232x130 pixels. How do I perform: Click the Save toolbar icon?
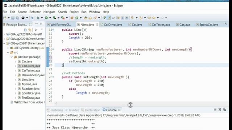(x=13, y=18)
